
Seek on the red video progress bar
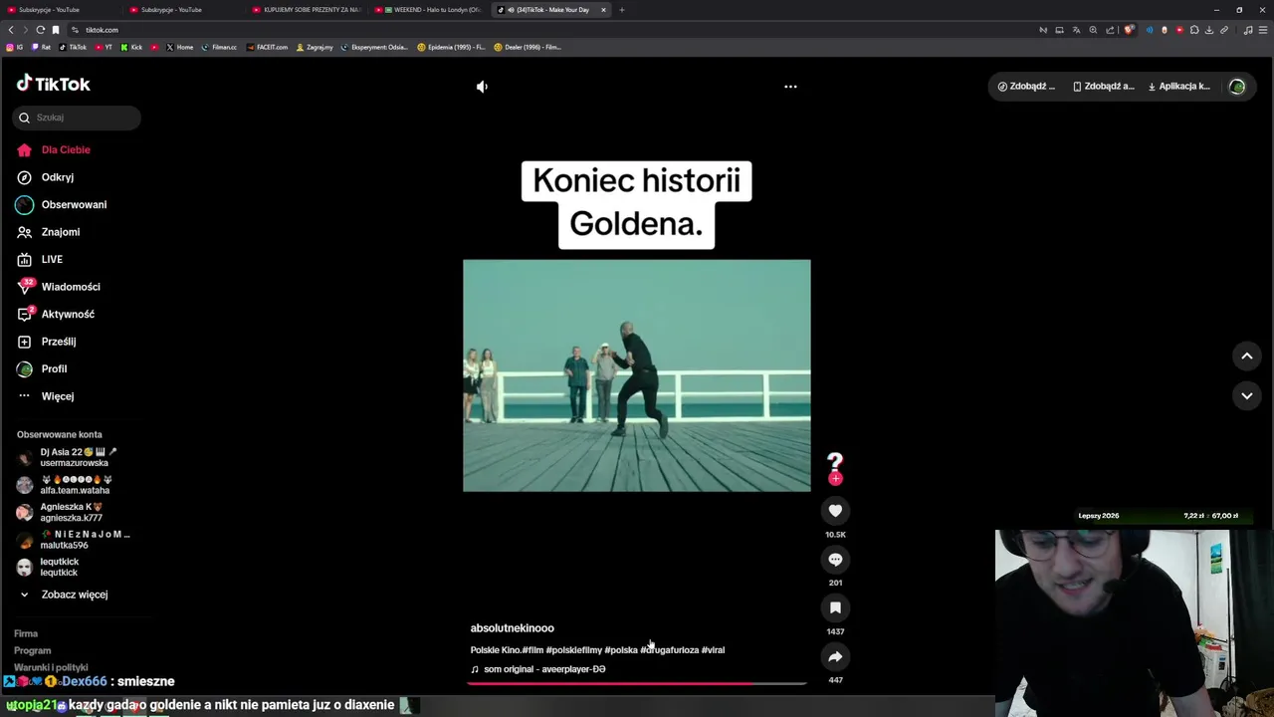coord(637,683)
